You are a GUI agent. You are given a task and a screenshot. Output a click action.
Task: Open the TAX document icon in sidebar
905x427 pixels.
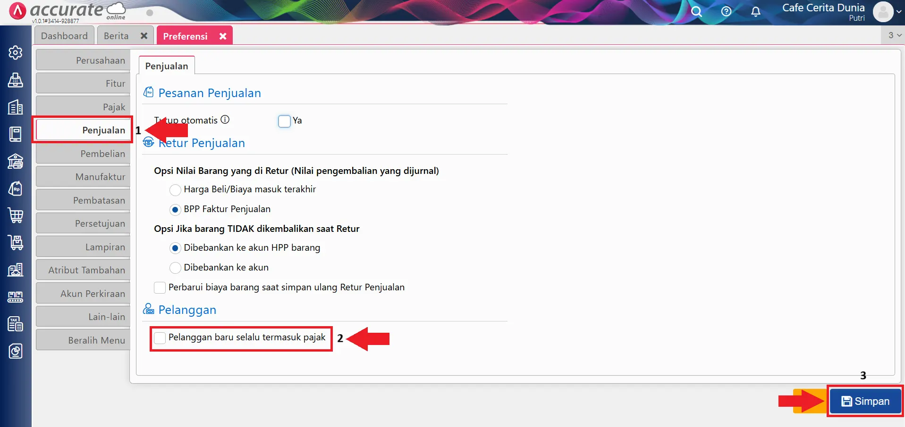[16, 324]
